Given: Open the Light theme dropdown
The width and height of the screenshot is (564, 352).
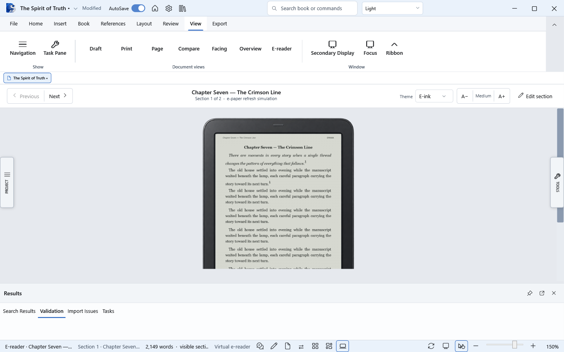Looking at the screenshot, I should pyautogui.click(x=392, y=8).
